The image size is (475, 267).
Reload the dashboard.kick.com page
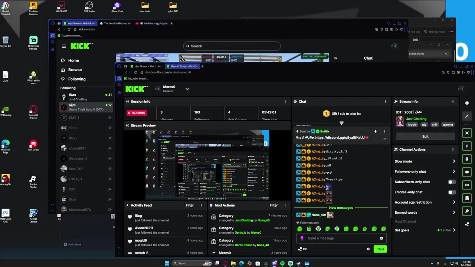coord(135,72)
